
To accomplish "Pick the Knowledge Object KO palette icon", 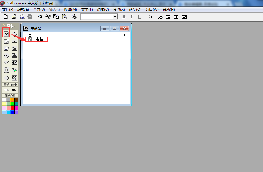I will [14, 78].
